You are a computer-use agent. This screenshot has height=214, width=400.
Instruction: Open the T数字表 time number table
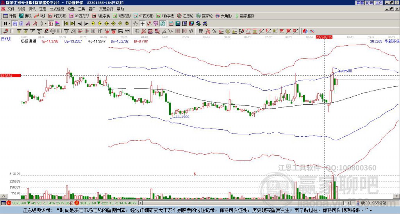point(165,16)
